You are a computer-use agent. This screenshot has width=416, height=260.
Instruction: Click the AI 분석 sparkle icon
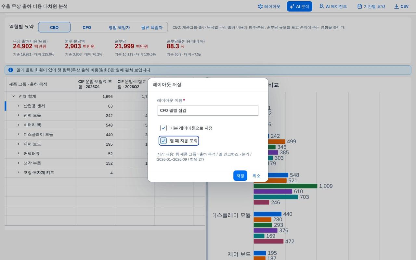292,6
